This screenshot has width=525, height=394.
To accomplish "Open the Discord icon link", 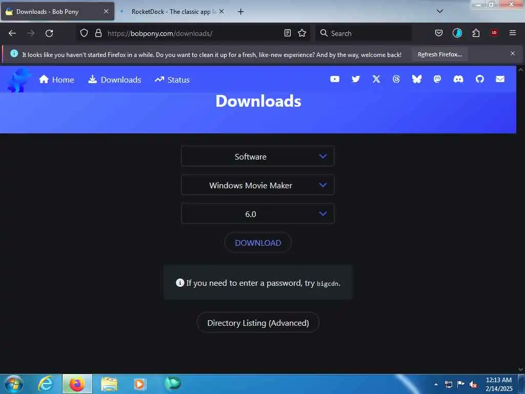I will click(x=458, y=79).
